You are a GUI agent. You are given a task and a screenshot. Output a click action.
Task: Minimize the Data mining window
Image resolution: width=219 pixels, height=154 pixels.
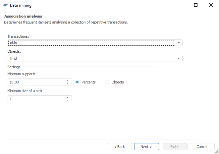pos(181,5)
